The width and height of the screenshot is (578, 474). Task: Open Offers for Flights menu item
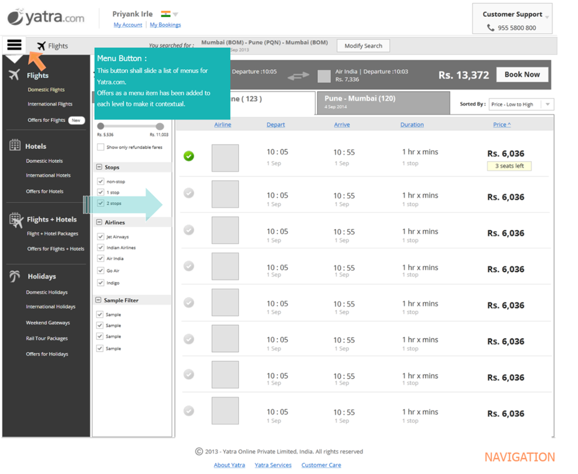pyautogui.click(x=46, y=120)
